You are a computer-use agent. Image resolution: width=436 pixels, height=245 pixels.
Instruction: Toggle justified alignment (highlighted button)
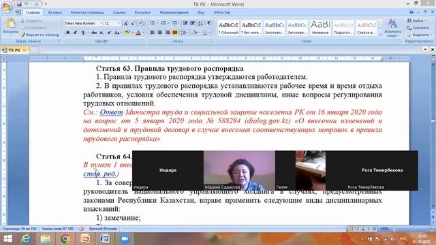click(x=174, y=33)
